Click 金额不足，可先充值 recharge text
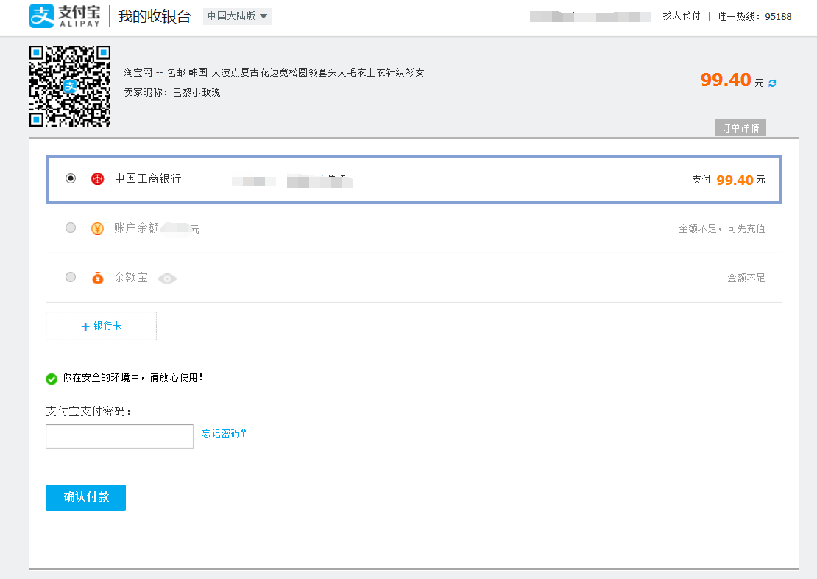The width and height of the screenshot is (817, 579). pos(721,228)
